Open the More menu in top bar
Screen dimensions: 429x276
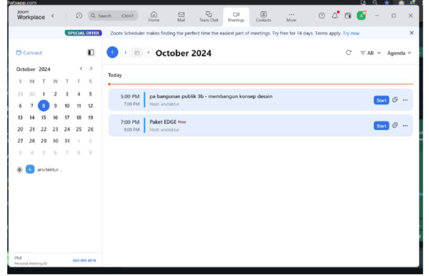(x=291, y=16)
